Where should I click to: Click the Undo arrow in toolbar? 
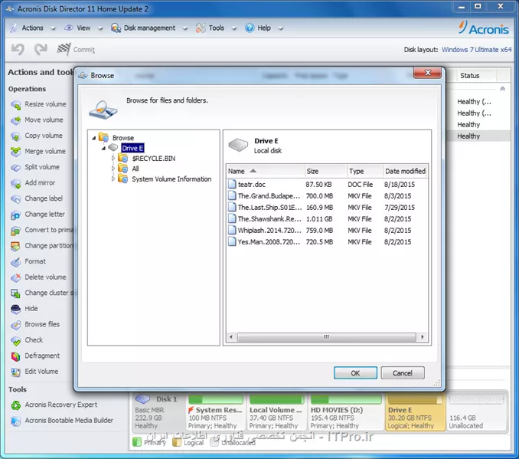pos(18,49)
